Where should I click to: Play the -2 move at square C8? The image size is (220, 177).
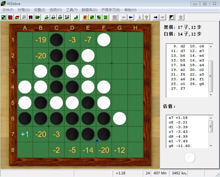point(56,150)
